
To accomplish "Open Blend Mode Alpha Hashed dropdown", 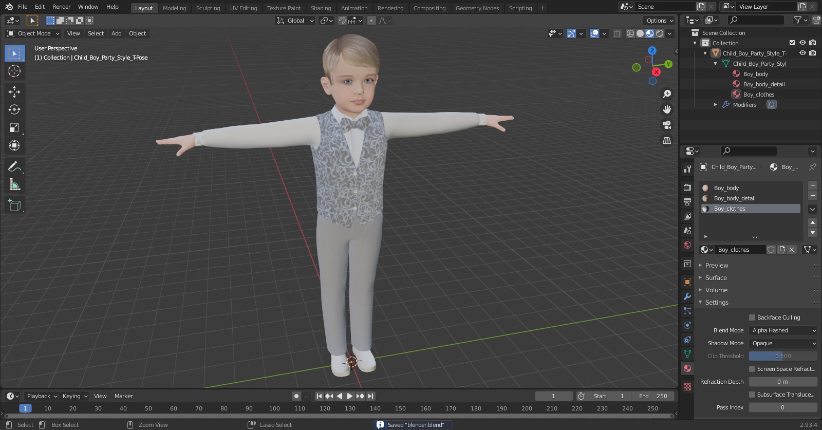I will [783, 330].
